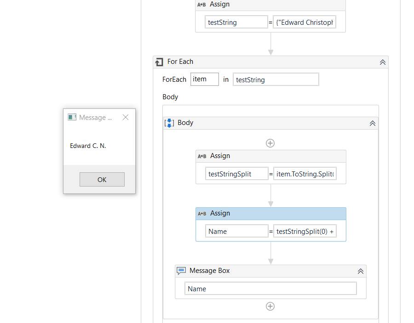
Task: Collapse the For Each activity
Action: [x=382, y=62]
